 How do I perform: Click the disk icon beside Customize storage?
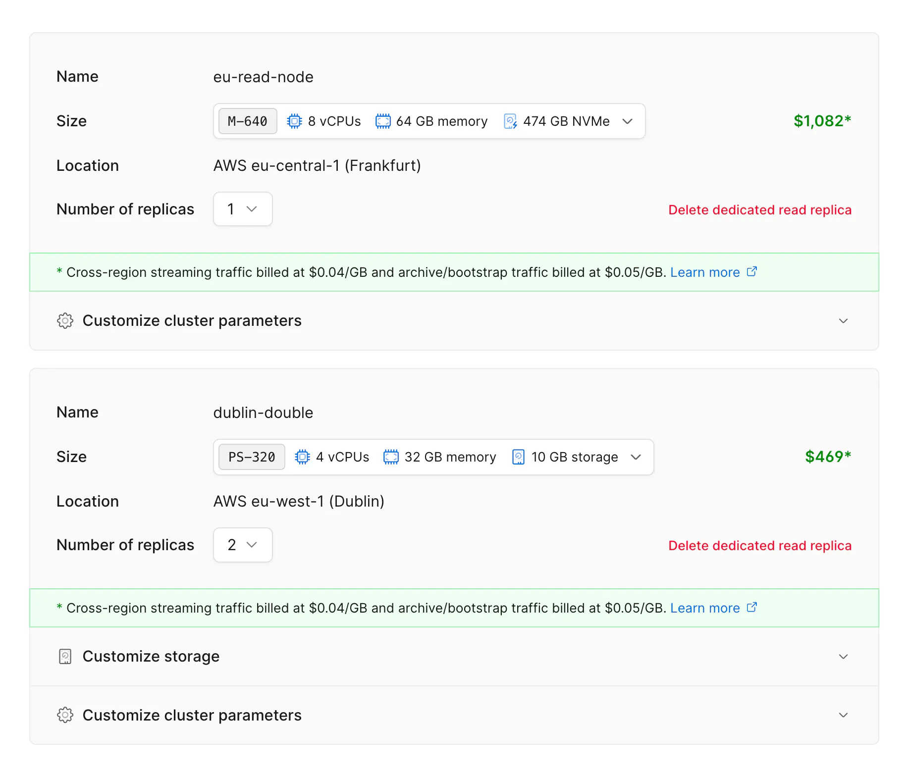[65, 657]
